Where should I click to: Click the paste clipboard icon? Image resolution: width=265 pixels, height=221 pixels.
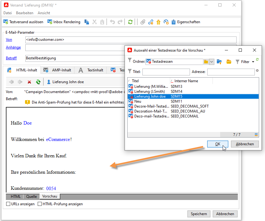pos(102,22)
